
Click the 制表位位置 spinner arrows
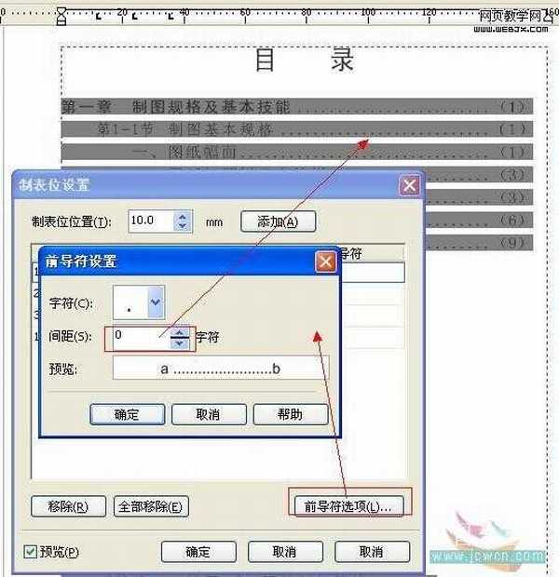click(x=183, y=221)
